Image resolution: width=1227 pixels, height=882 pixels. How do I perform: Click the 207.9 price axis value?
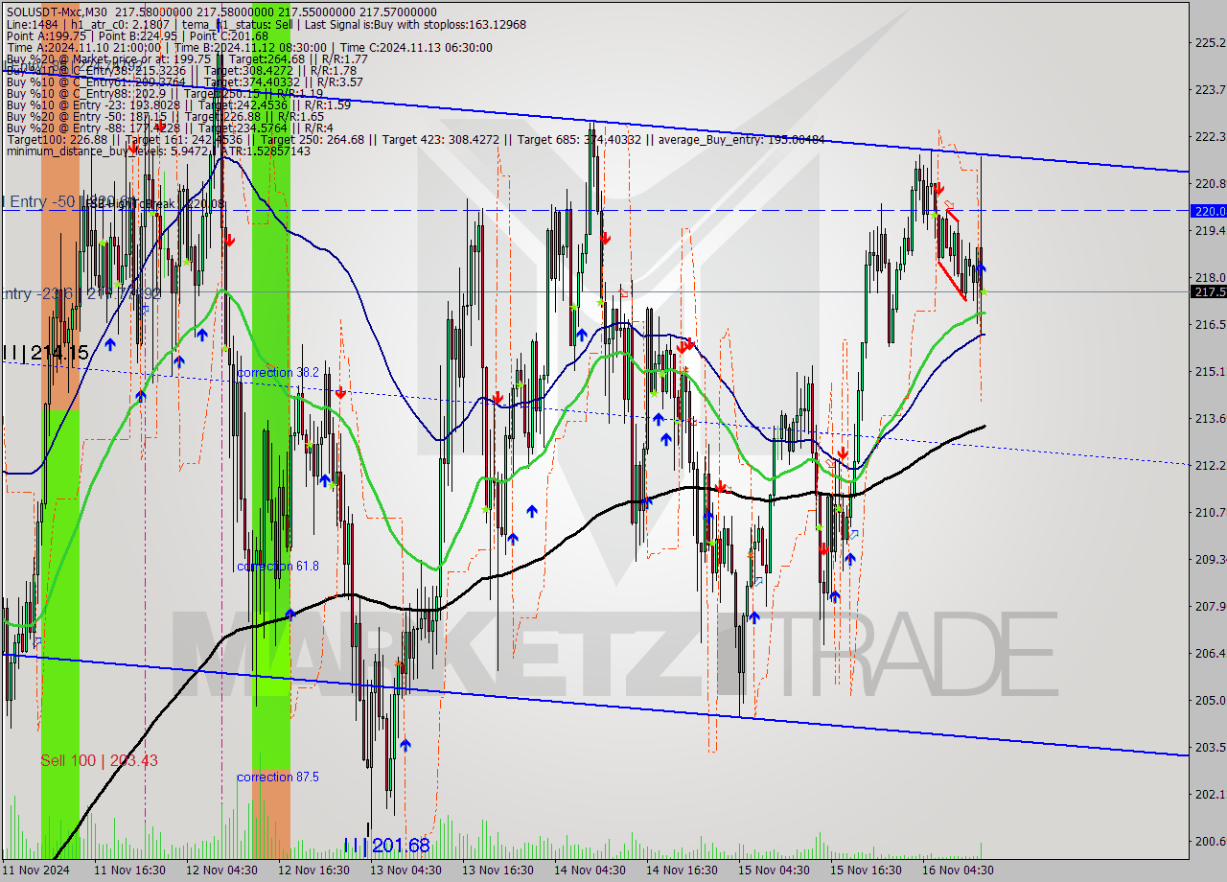pos(1210,606)
